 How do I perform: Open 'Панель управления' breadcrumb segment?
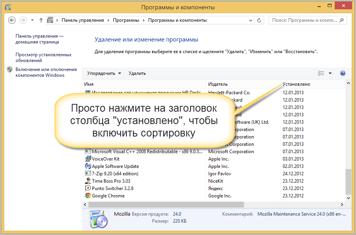83,20
